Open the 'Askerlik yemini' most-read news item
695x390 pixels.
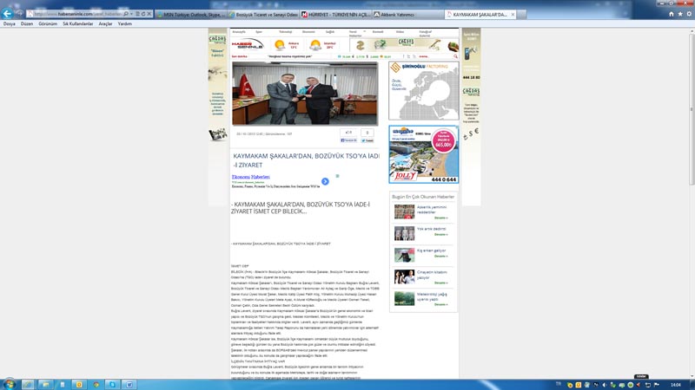tap(423, 211)
